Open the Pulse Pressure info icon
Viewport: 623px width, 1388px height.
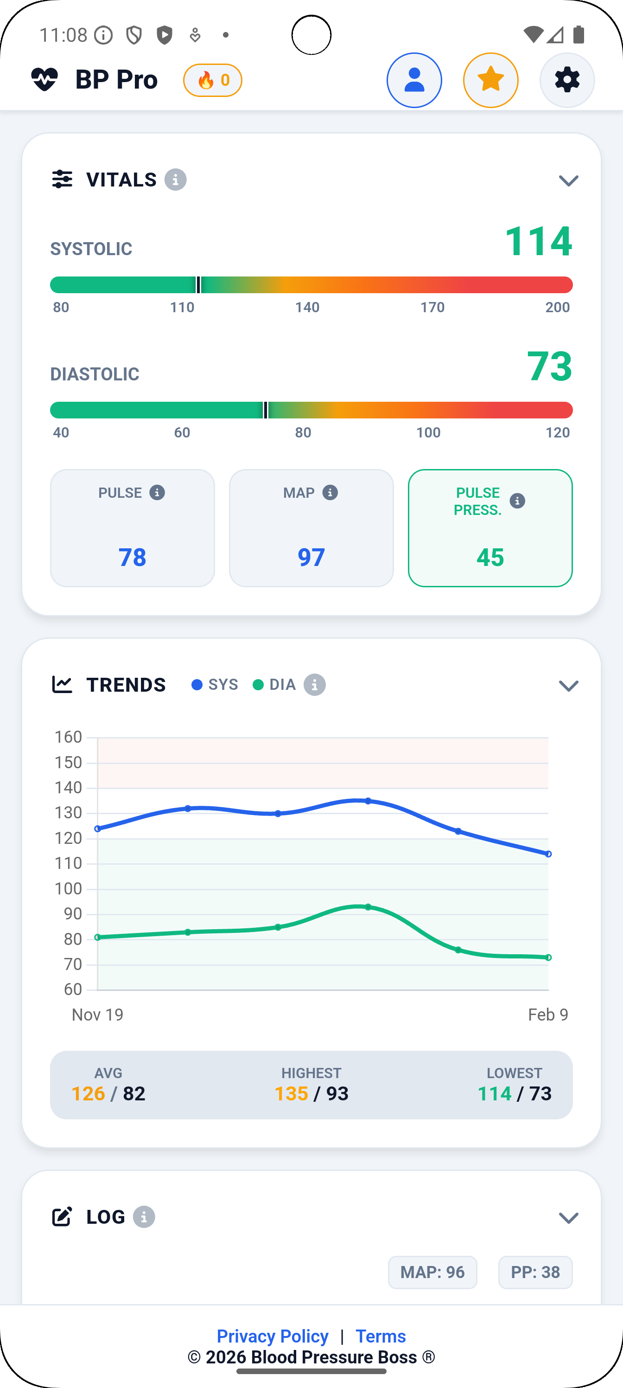[517, 501]
